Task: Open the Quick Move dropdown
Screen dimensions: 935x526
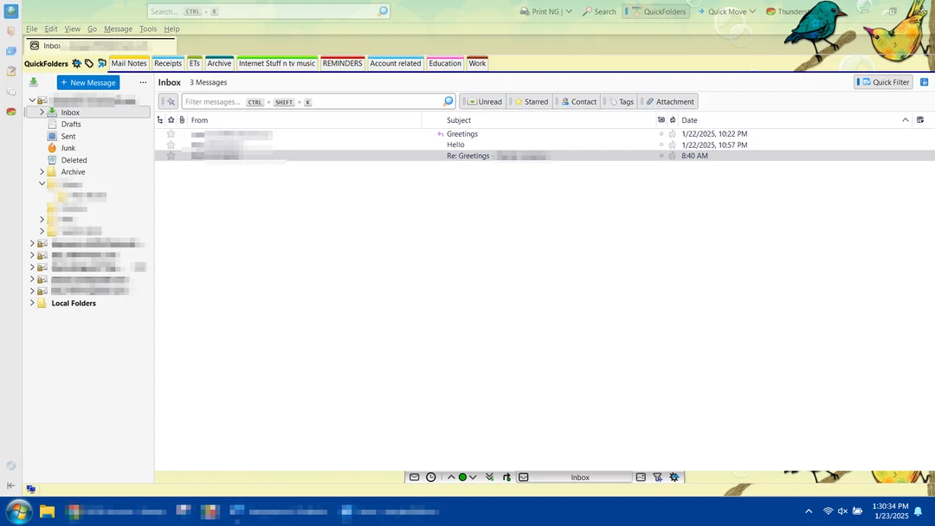Action: pos(725,11)
